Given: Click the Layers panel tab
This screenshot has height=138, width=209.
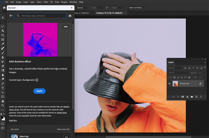Looking at the screenshot, I should coord(171,62).
